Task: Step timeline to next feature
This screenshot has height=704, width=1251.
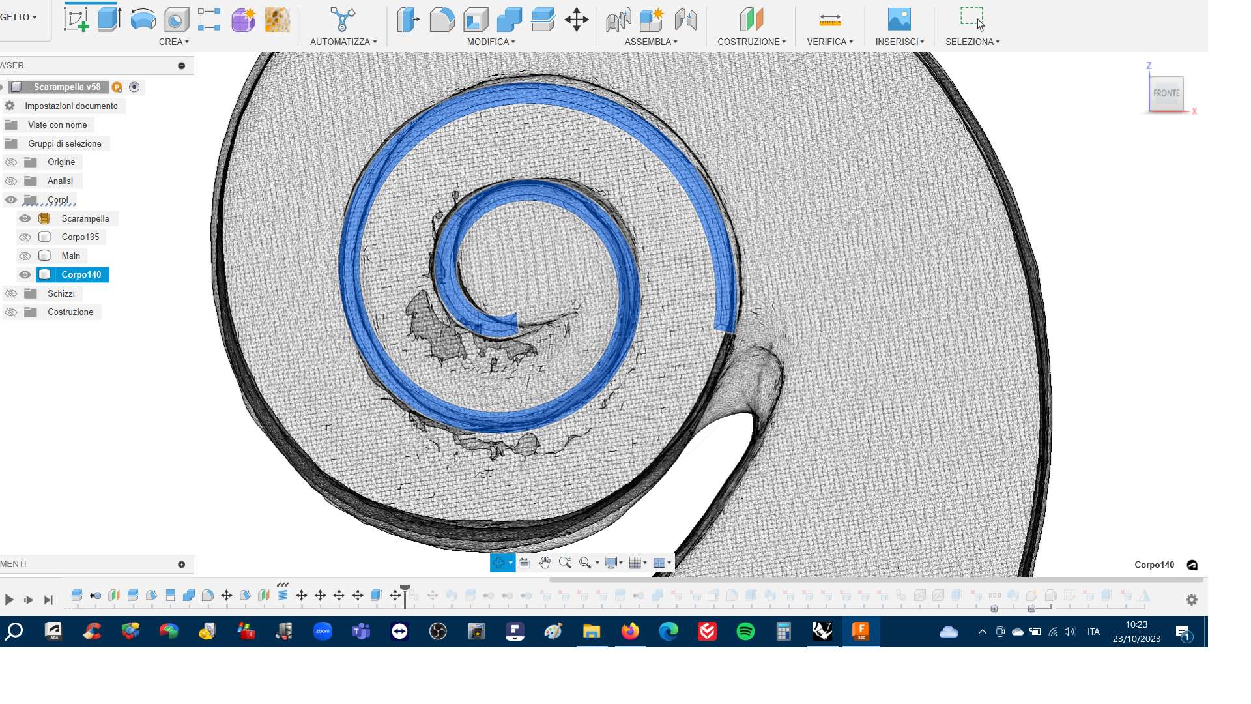Action: (29, 600)
